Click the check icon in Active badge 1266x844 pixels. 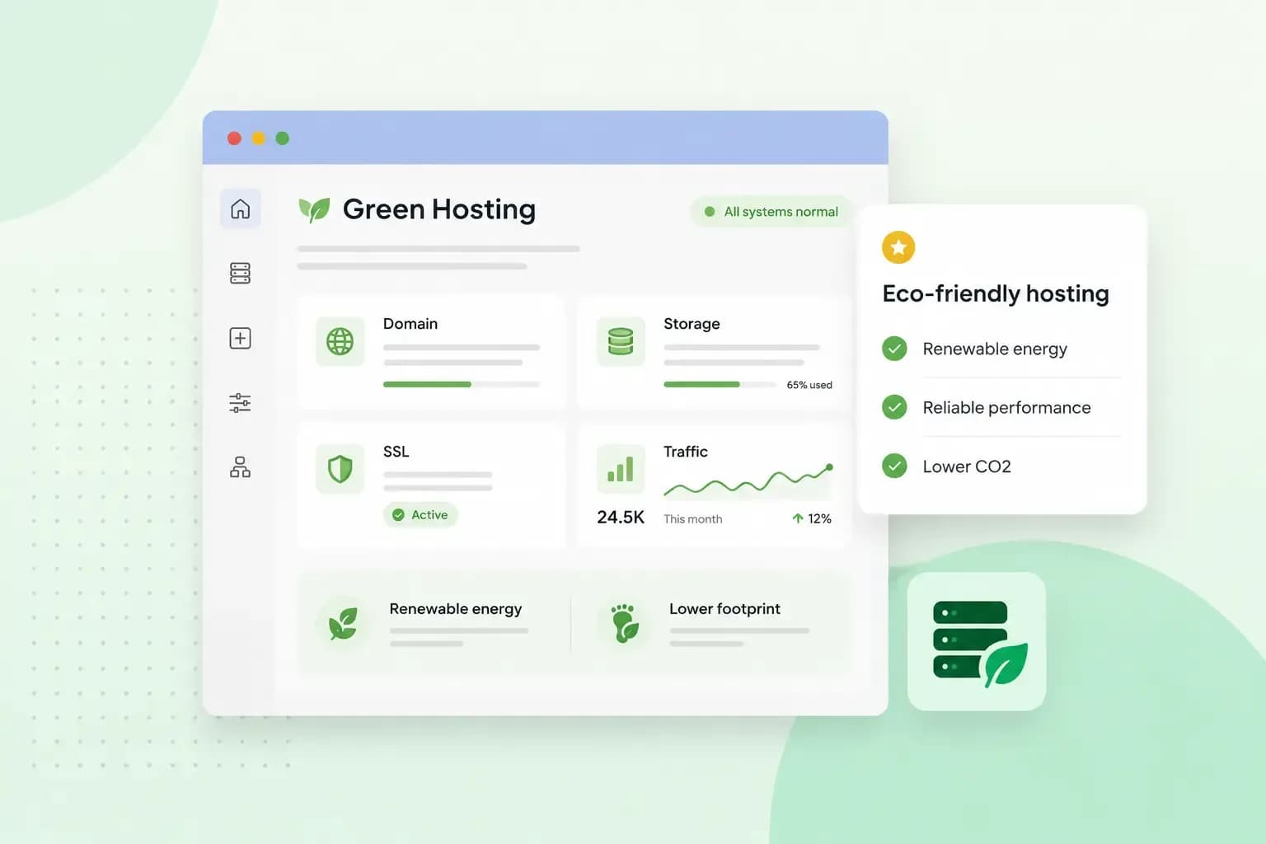pyautogui.click(x=398, y=515)
